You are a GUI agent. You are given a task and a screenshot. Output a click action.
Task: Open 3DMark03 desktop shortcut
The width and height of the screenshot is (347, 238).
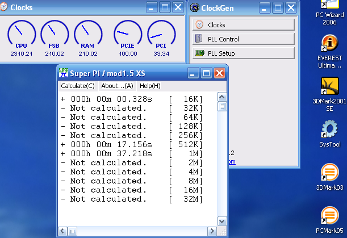click(329, 177)
